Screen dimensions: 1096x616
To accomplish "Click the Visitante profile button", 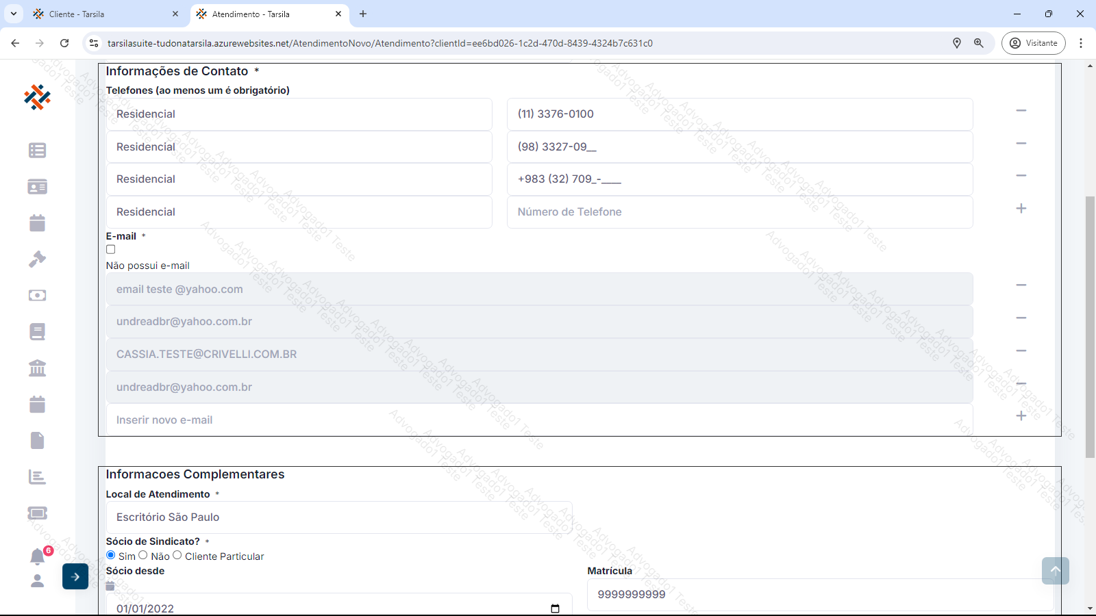I will coord(1033,43).
